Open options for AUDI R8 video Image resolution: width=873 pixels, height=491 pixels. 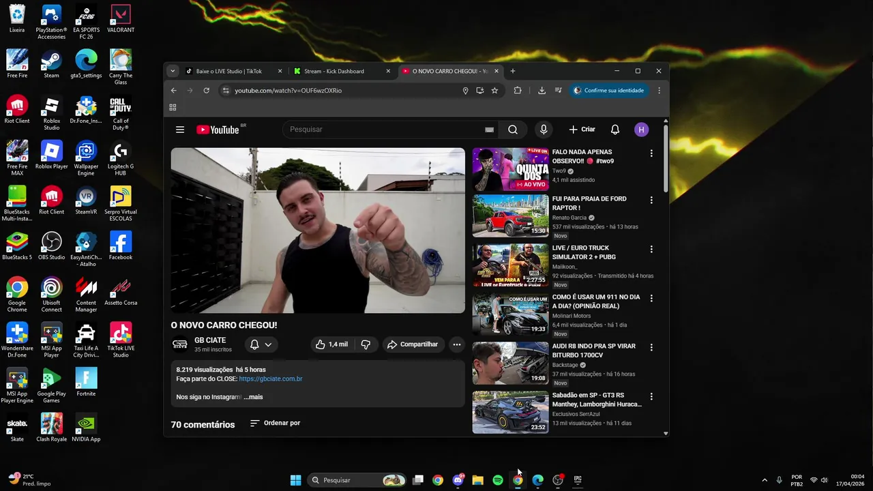click(651, 347)
